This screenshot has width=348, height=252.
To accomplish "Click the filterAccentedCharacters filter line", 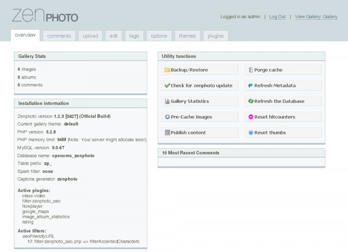I will [x=83, y=242].
